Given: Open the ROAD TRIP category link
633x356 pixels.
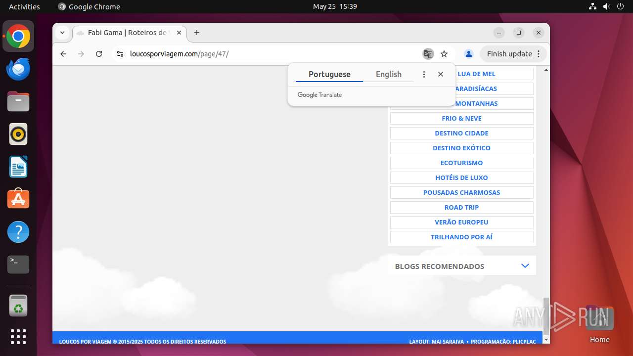Looking at the screenshot, I should click(x=462, y=207).
